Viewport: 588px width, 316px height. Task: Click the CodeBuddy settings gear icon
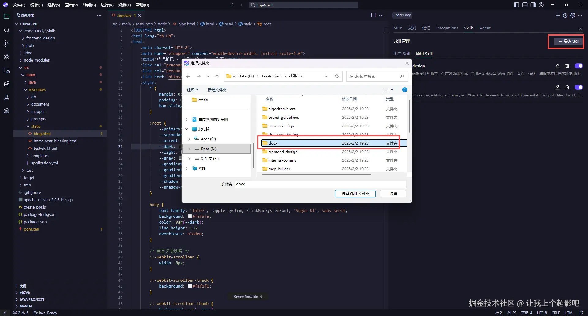coord(573,15)
